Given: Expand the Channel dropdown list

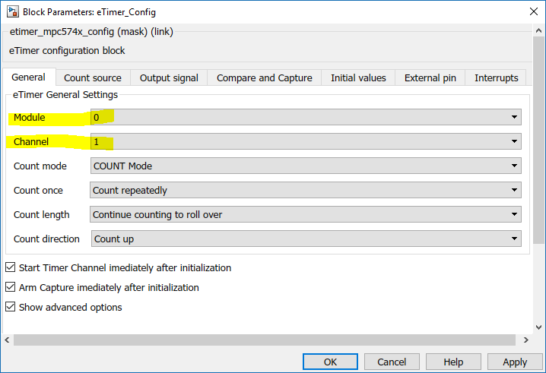Looking at the screenshot, I should 305,142.
